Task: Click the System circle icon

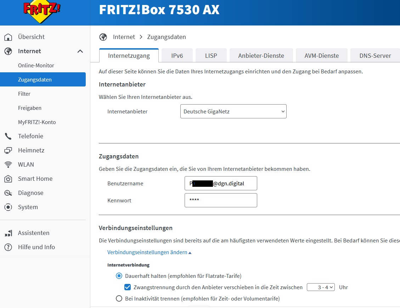Action: [8, 207]
